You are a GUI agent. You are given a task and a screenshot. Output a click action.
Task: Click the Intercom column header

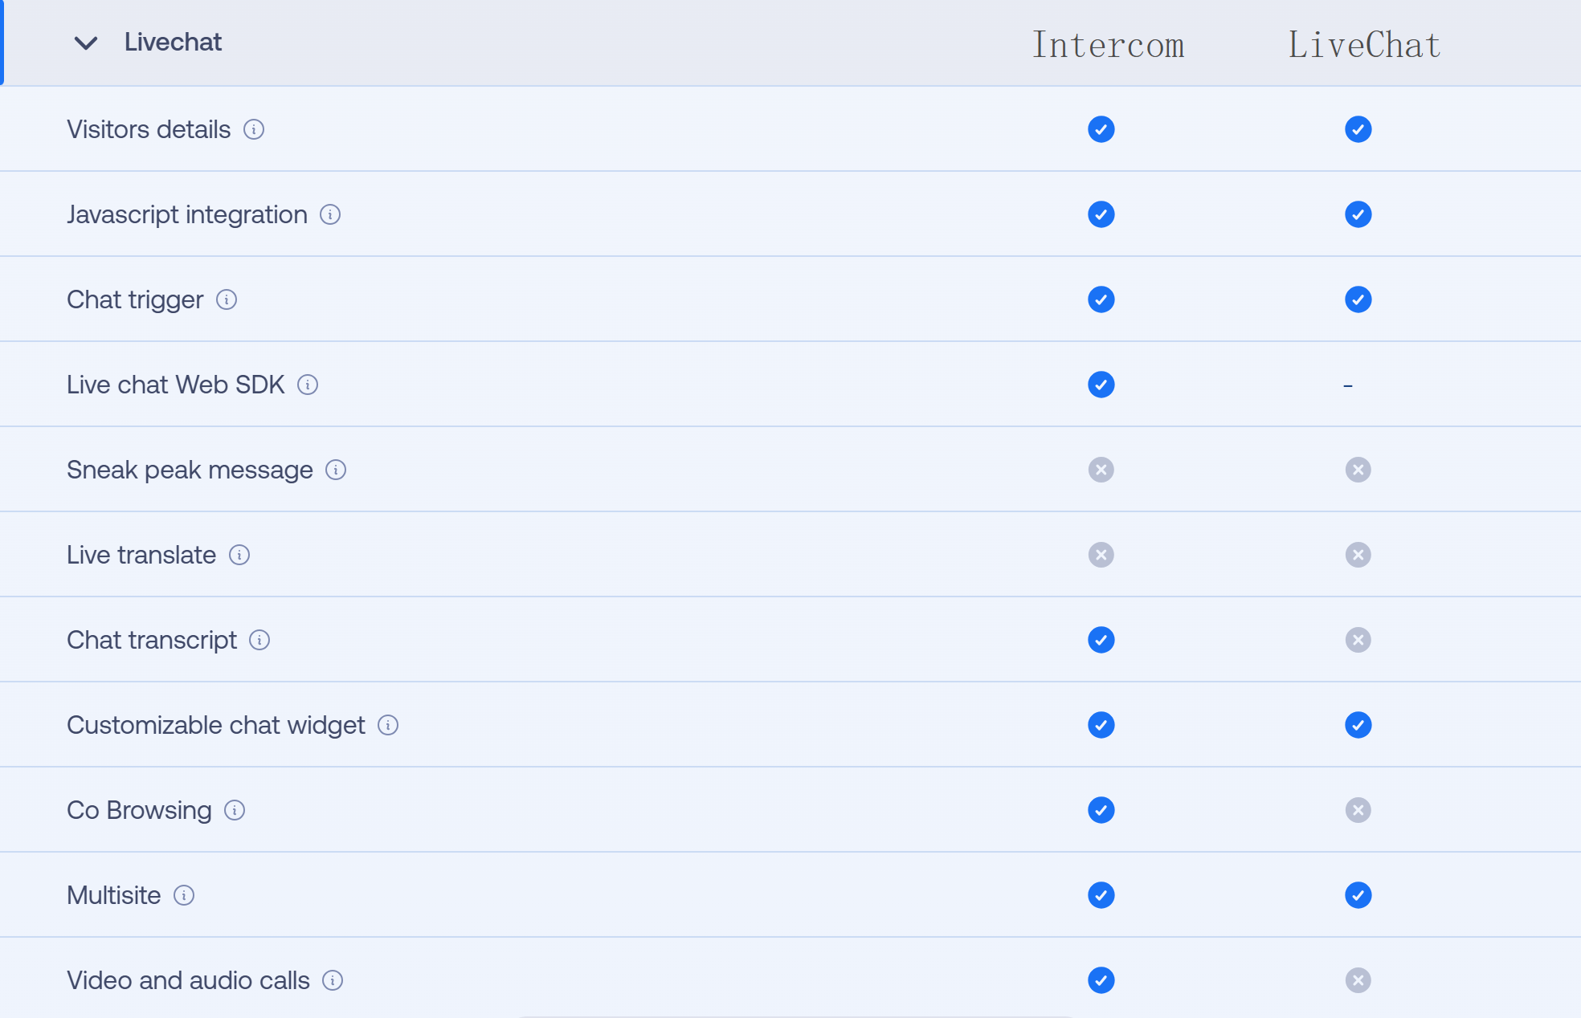(1108, 45)
